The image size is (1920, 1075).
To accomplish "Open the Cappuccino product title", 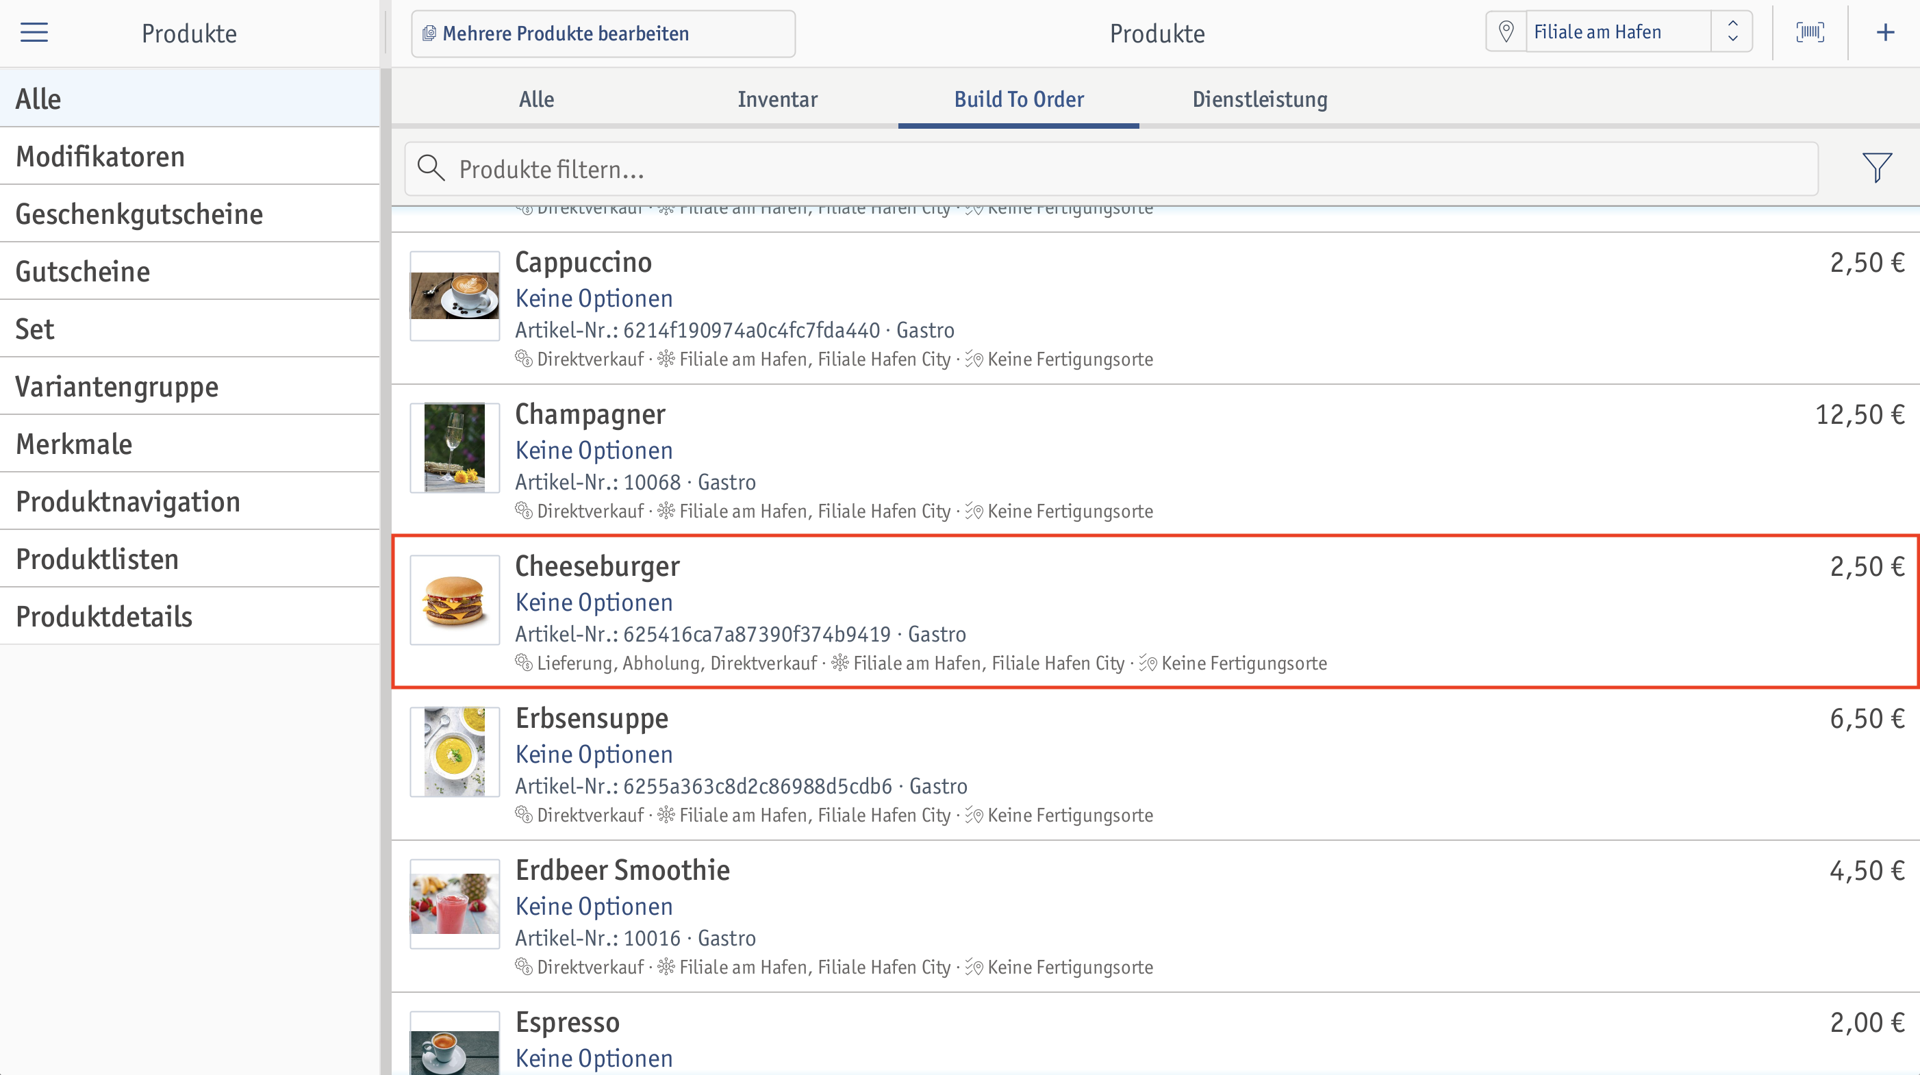I will [583, 262].
